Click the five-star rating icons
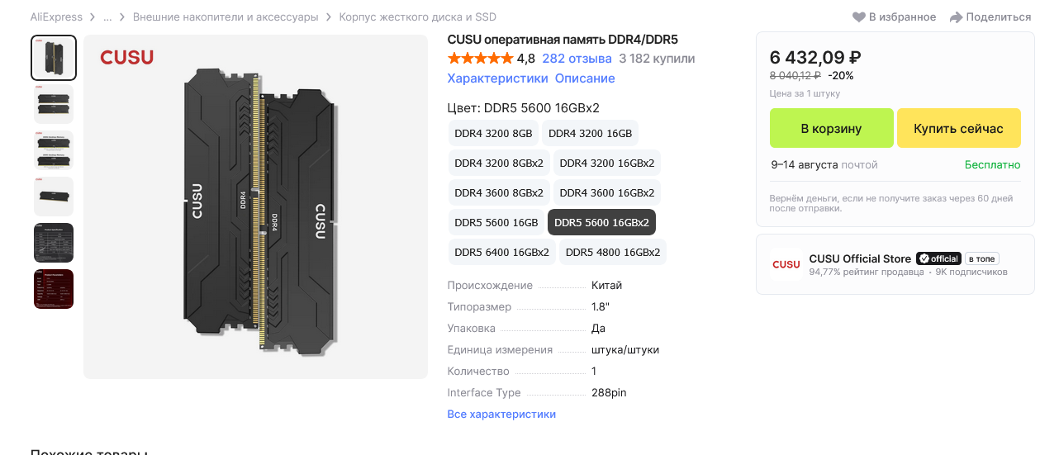 coord(480,59)
